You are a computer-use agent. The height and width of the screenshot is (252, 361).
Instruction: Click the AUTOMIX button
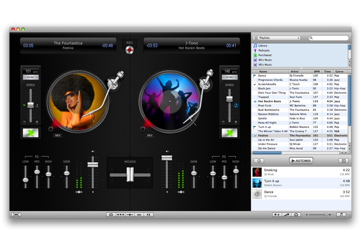click(301, 161)
